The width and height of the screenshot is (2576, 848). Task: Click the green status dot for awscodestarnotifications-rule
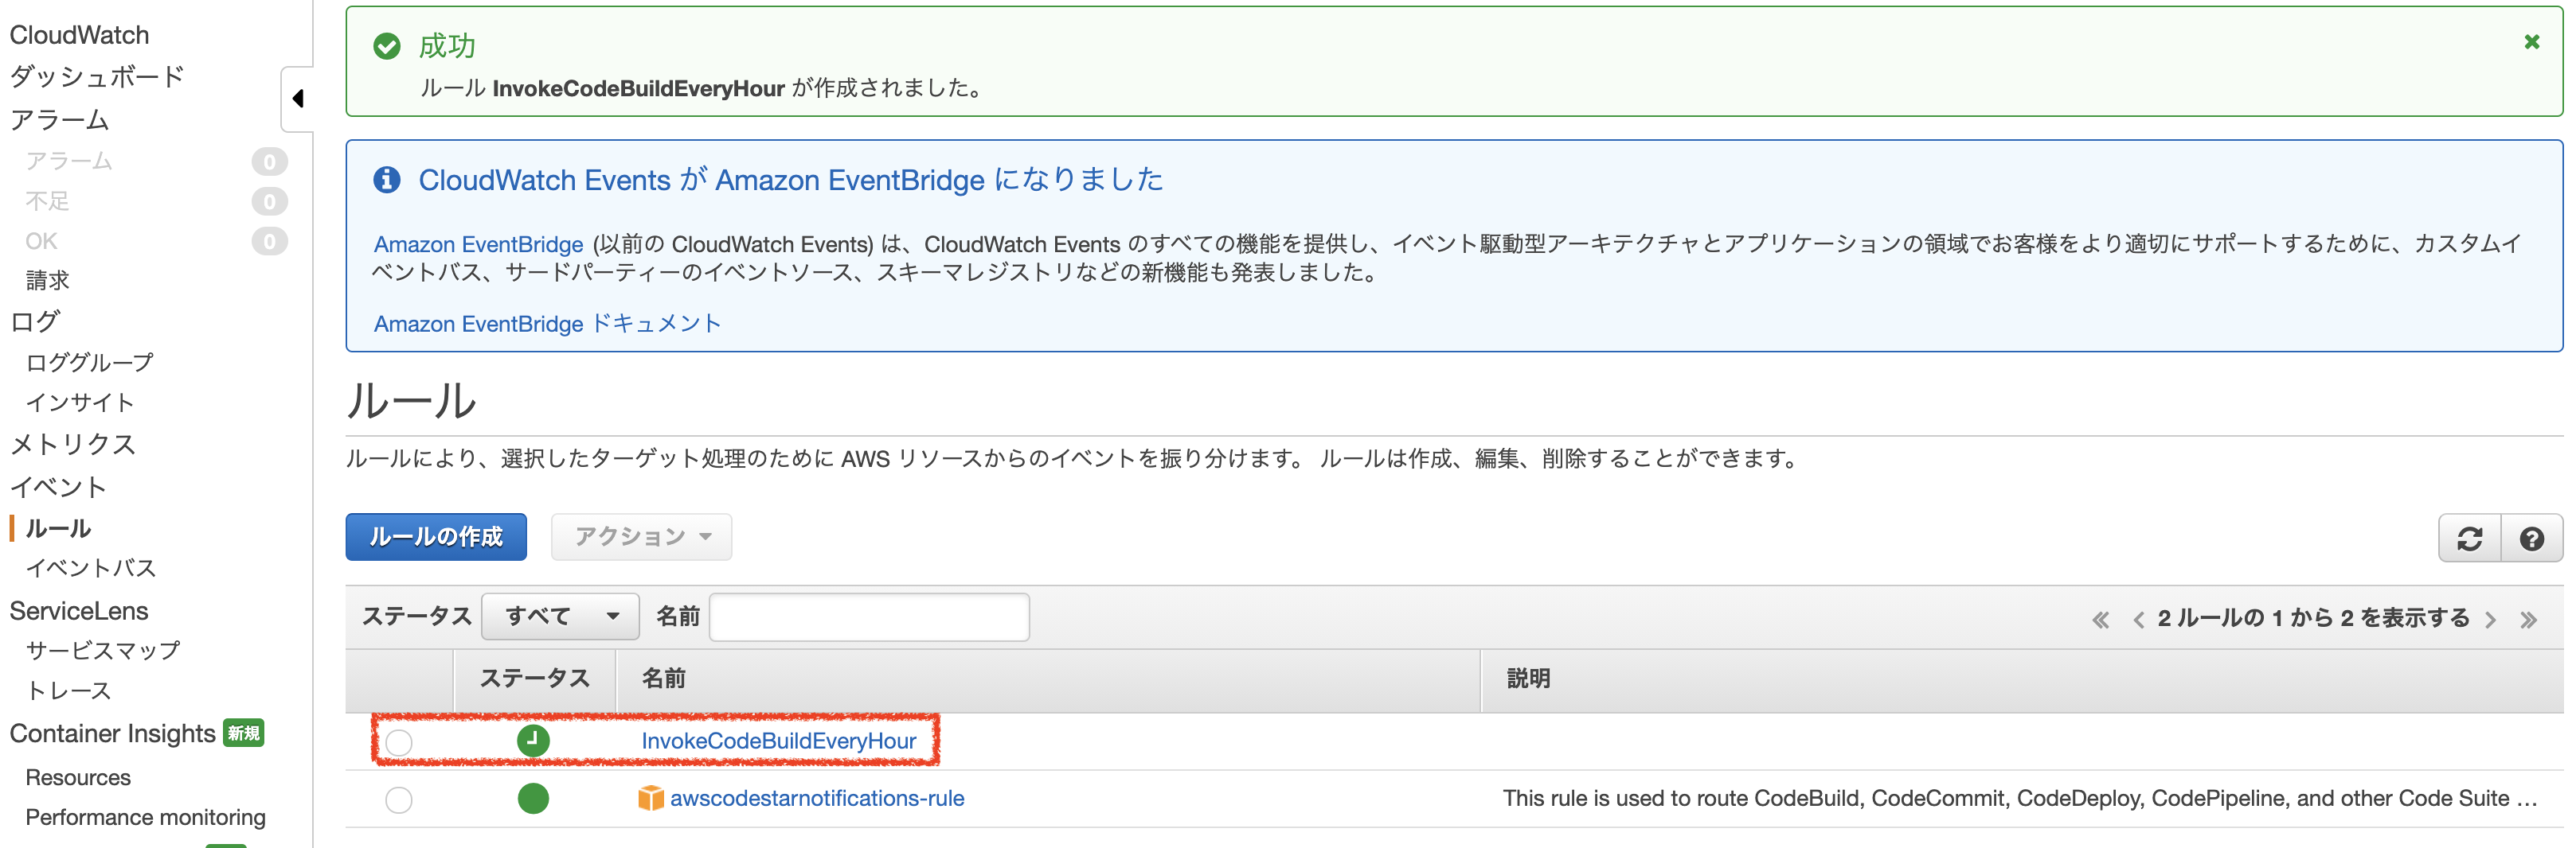click(533, 799)
